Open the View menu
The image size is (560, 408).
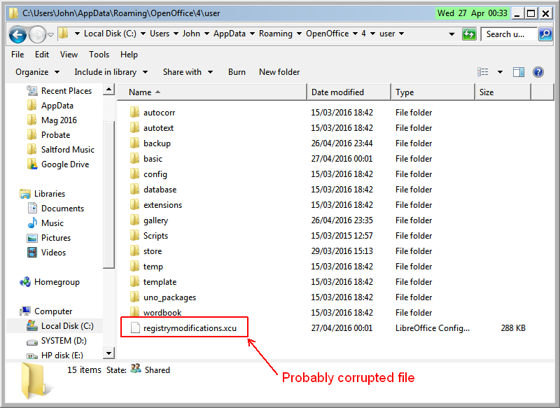(69, 55)
